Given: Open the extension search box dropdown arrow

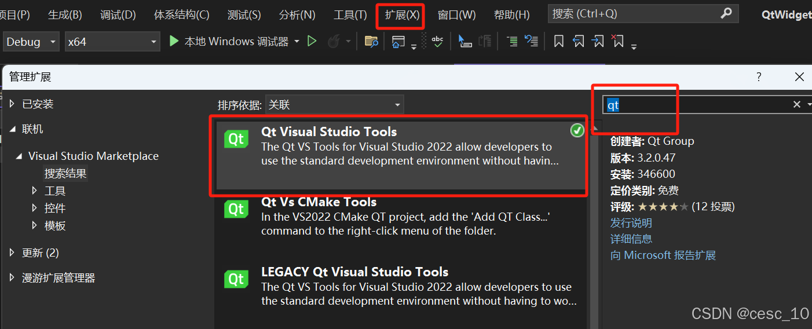Looking at the screenshot, I should 809,104.
